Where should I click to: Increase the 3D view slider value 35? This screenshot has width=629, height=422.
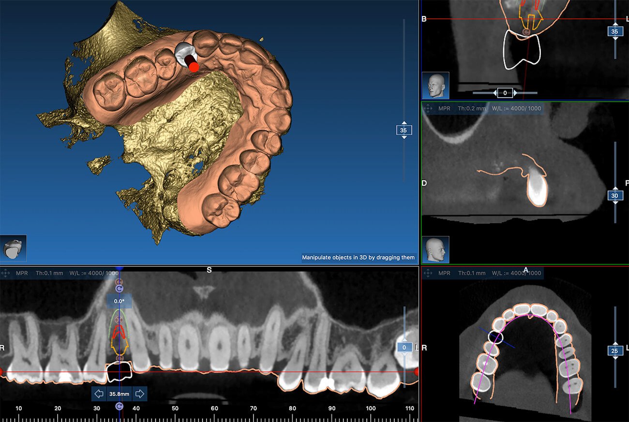(404, 123)
